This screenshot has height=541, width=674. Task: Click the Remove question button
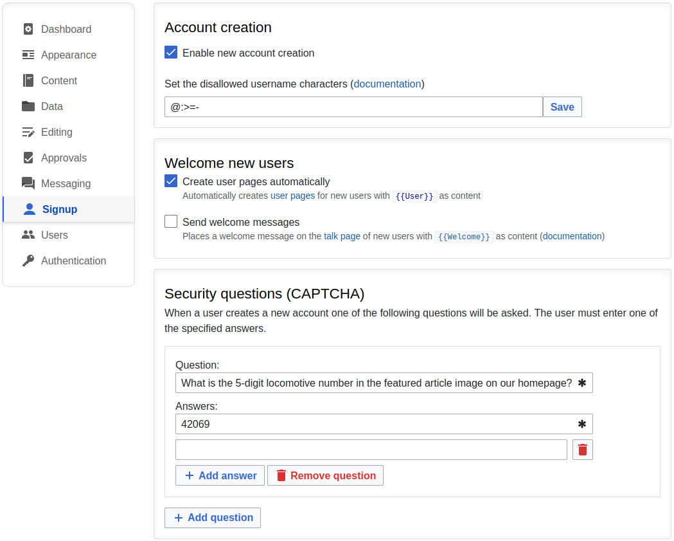[x=325, y=475]
